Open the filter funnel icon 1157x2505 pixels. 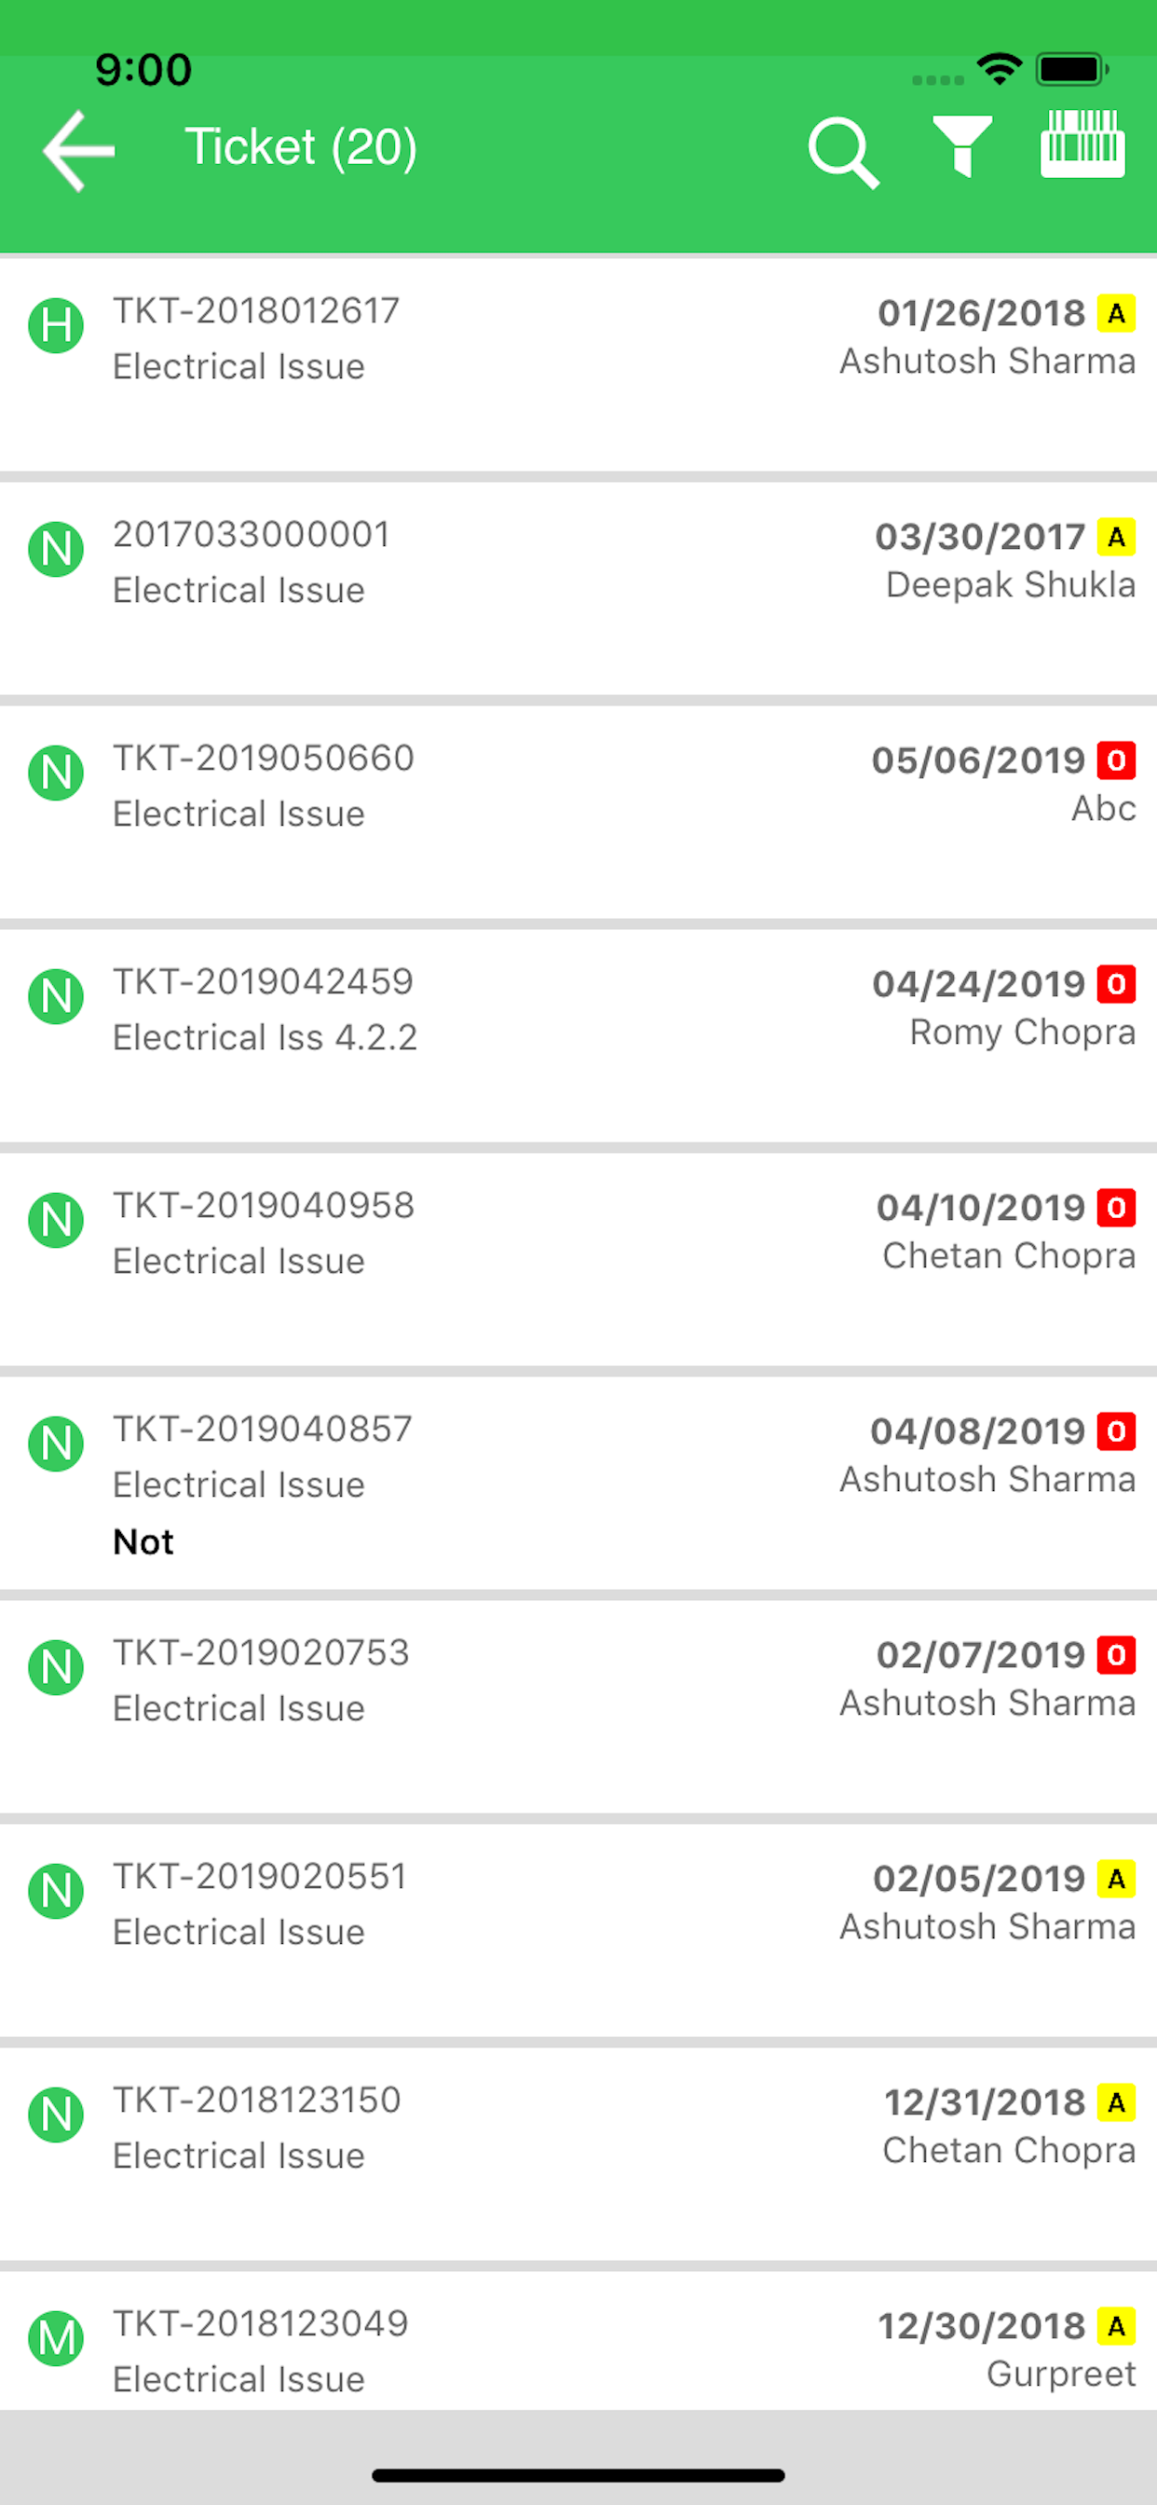coord(961,146)
